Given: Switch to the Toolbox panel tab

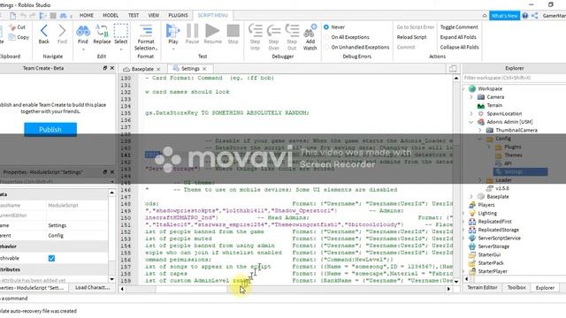Looking at the screenshot, I should (x=516, y=287).
